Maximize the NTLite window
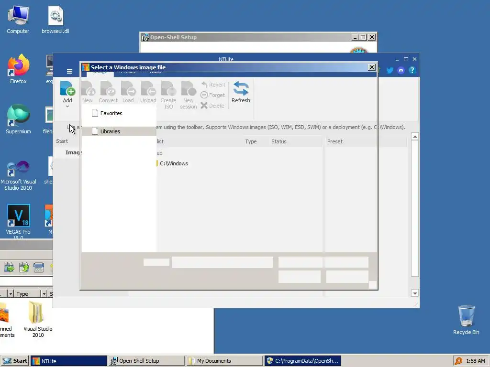490x367 pixels. pos(406,59)
